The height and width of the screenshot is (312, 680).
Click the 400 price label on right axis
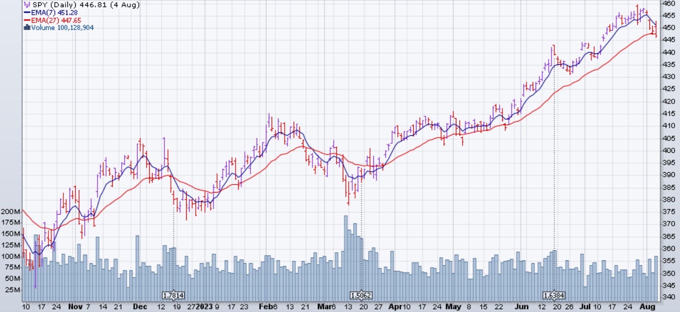pos(669,150)
